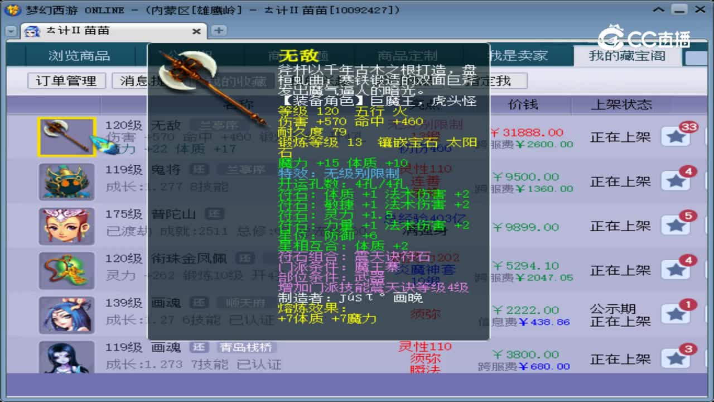
Task: Click the star icon on the ¥3800.00 row
Action: coord(676,359)
